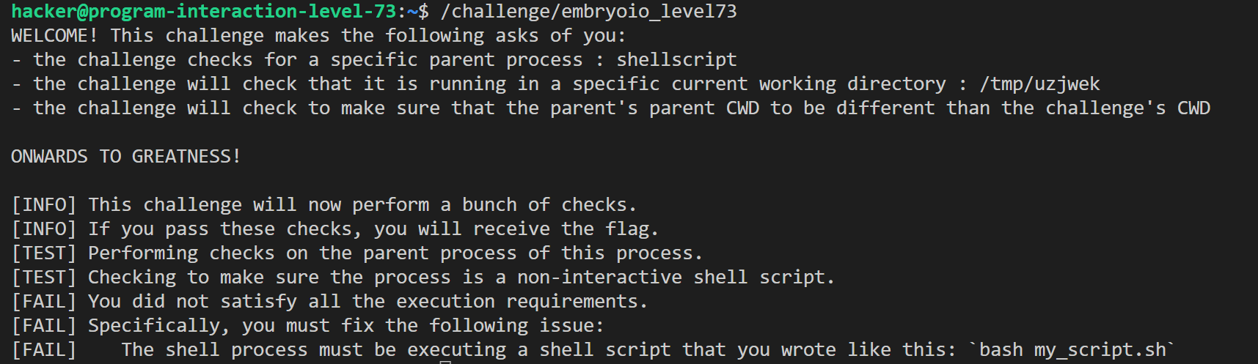Click the hacker@program-interaction-level-73 prompt text

click(x=203, y=12)
